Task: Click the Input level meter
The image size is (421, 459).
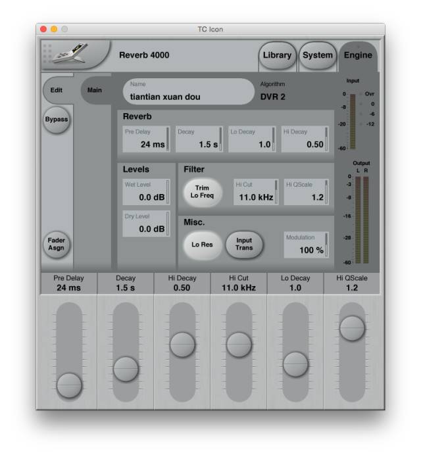Action: [x=353, y=122]
